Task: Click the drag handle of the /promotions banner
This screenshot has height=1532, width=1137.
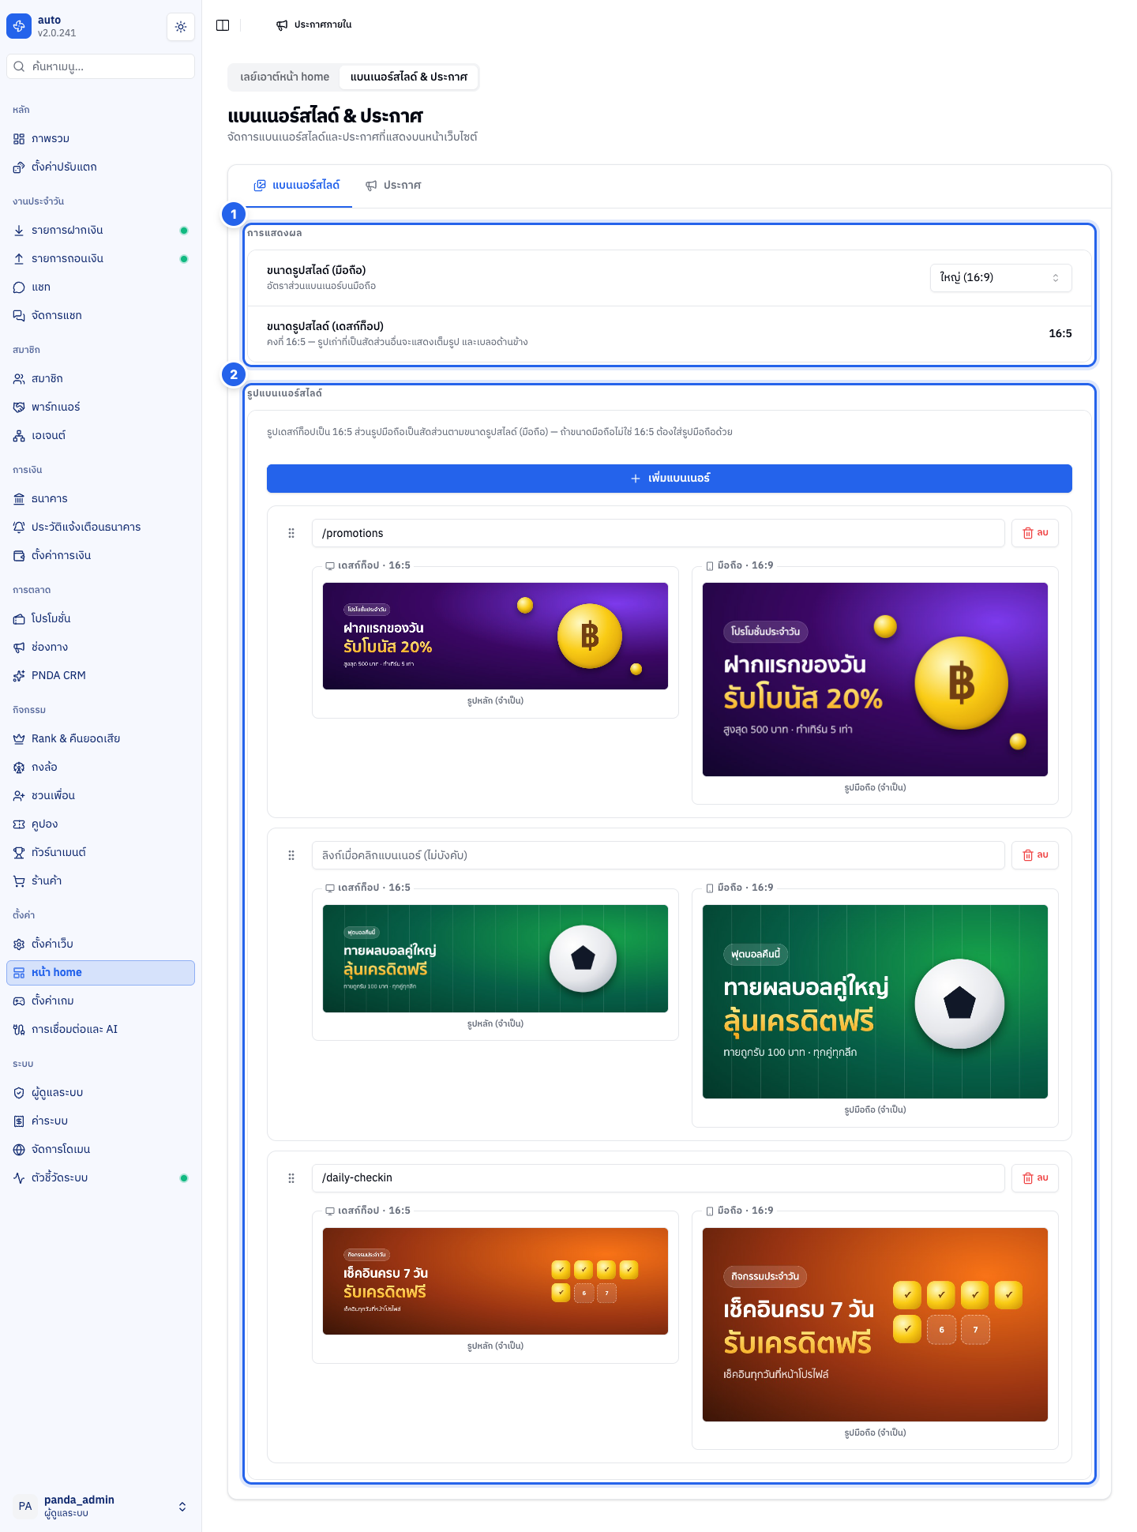Action: [291, 533]
